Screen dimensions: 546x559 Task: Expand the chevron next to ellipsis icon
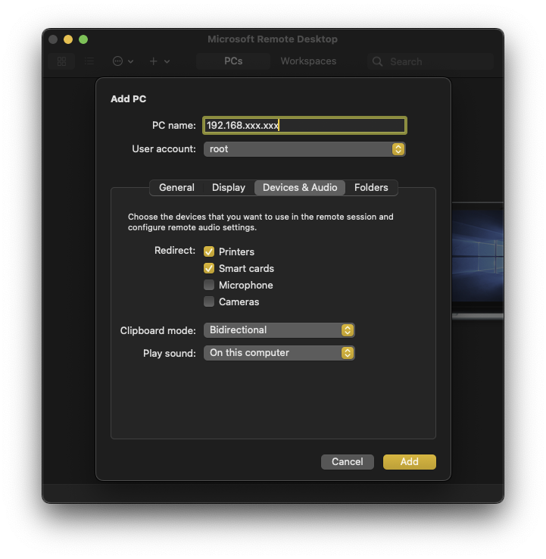tap(130, 61)
